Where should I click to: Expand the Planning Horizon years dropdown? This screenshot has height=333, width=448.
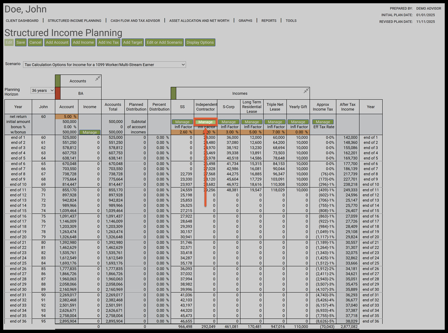tap(43, 91)
